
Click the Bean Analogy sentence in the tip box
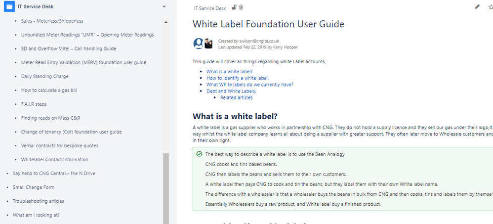click(x=275, y=154)
